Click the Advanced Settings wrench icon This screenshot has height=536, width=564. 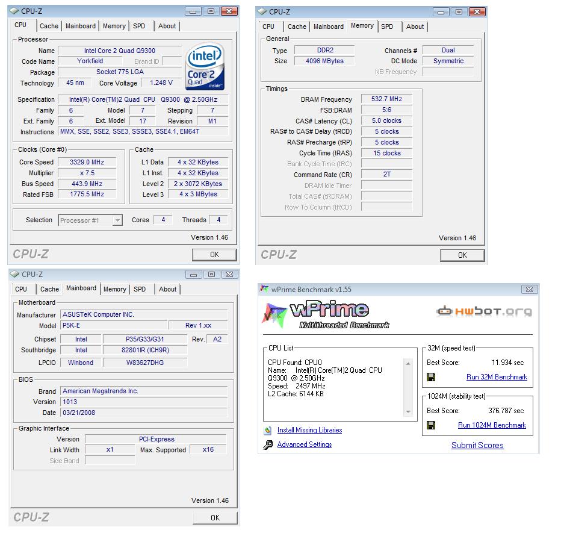268,445
